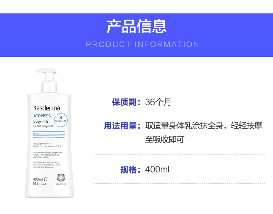Click the 用法用量 label
Image resolution: width=273 pixels, height=214 pixels.
click(x=120, y=126)
